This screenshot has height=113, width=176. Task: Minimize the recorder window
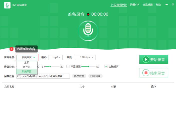166,5
